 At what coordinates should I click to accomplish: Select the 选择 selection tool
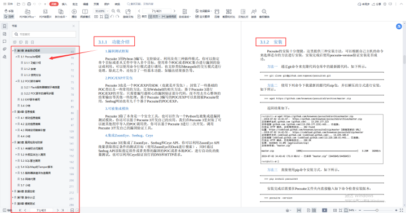pos(9,16)
